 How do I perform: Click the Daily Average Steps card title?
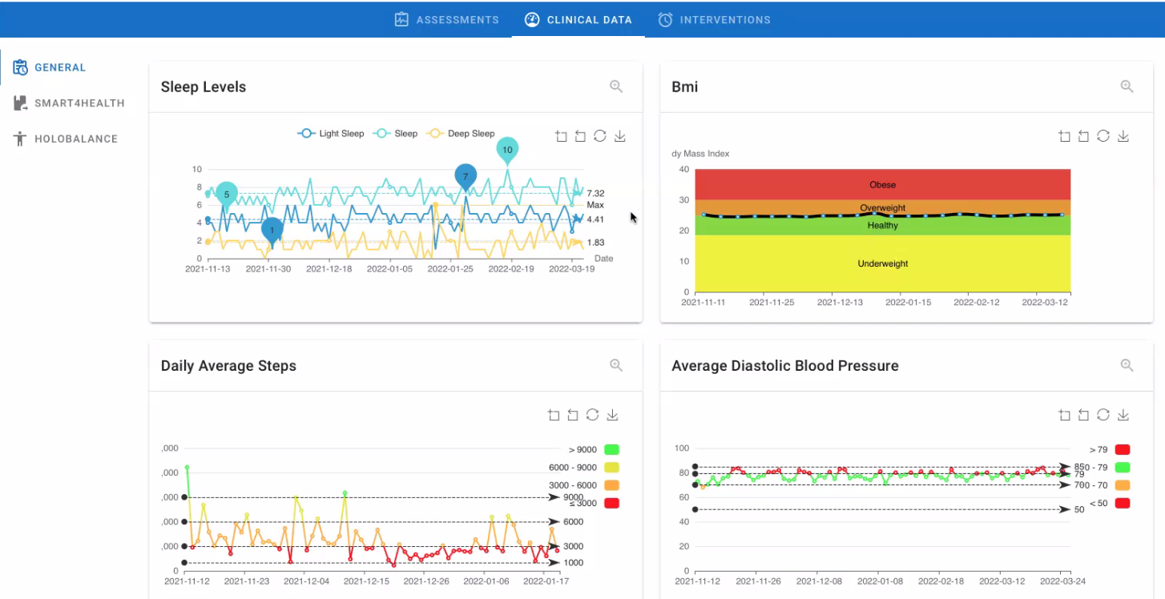coord(228,365)
